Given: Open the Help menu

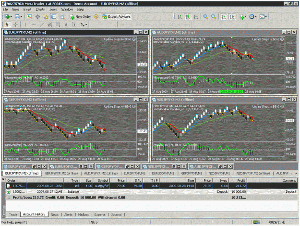Looking at the screenshot, I should pyautogui.click(x=80, y=9).
